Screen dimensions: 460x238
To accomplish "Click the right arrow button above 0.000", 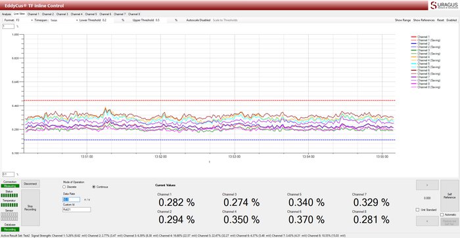I will (x=427, y=185).
